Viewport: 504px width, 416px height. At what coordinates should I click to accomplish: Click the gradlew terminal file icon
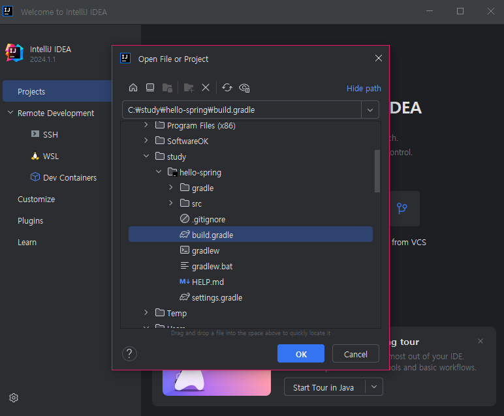coord(185,250)
